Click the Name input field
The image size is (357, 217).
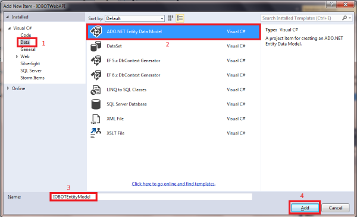(151, 197)
